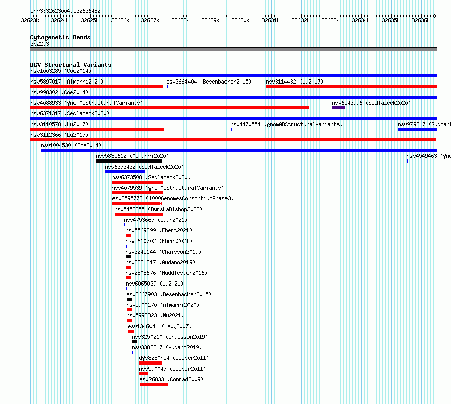Select nsv4470554 gnomADStructuralVariants label
This screenshot has width=451, height=404.
pos(286,124)
